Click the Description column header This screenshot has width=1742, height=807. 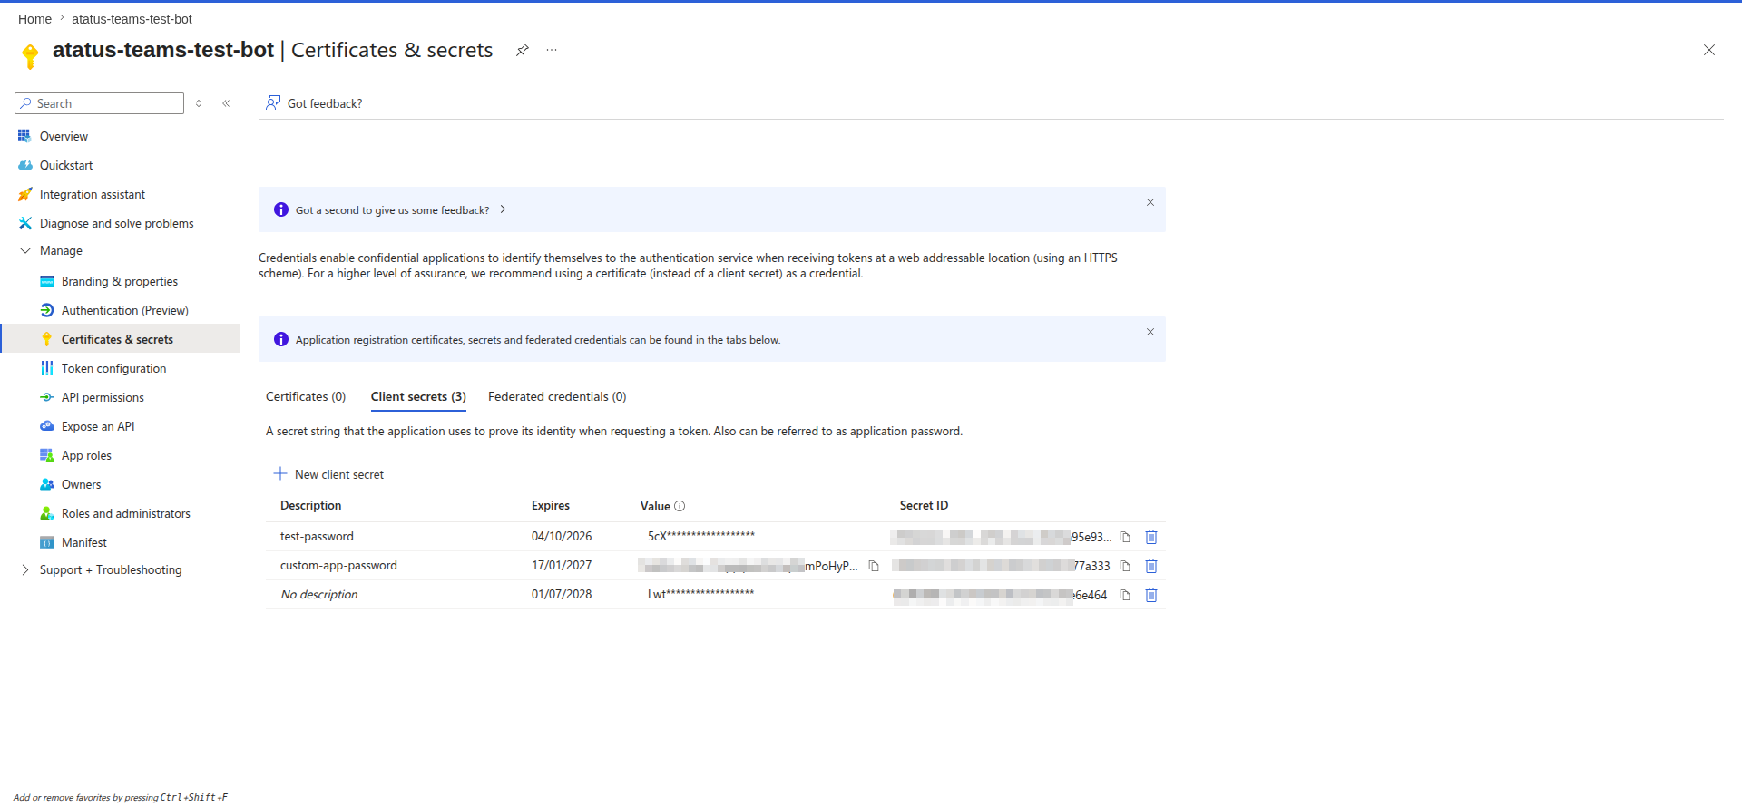[310, 505]
